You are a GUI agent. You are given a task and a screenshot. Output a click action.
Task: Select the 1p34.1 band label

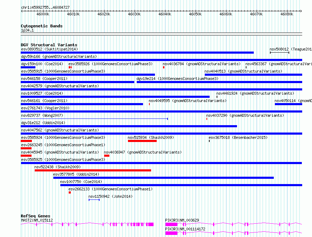(x=27, y=30)
